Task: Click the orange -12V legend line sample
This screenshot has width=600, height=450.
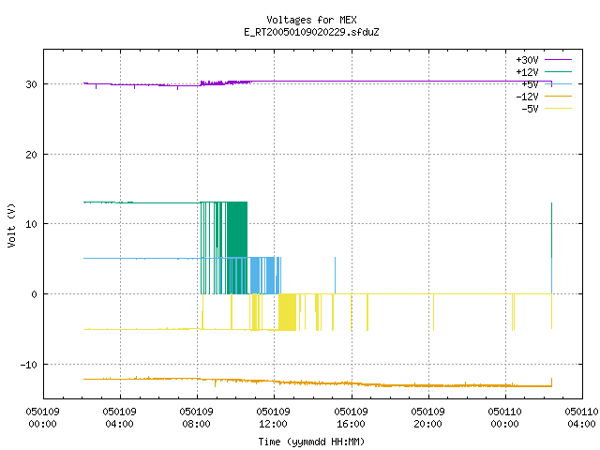Action: [x=558, y=96]
